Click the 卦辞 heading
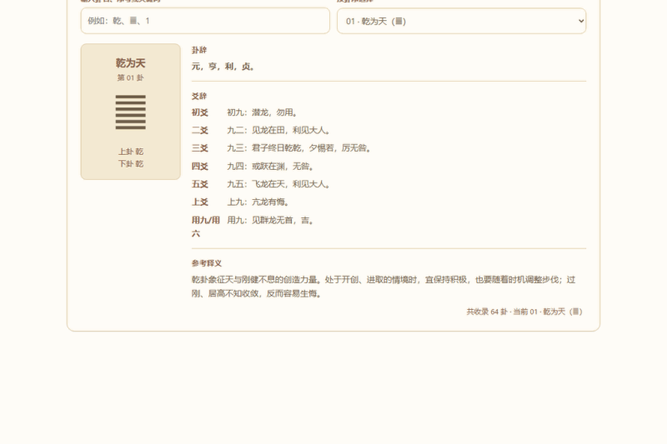The width and height of the screenshot is (667, 444). 199,50
